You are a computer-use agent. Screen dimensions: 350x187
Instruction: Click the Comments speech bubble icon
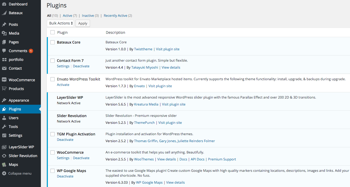(4, 51)
